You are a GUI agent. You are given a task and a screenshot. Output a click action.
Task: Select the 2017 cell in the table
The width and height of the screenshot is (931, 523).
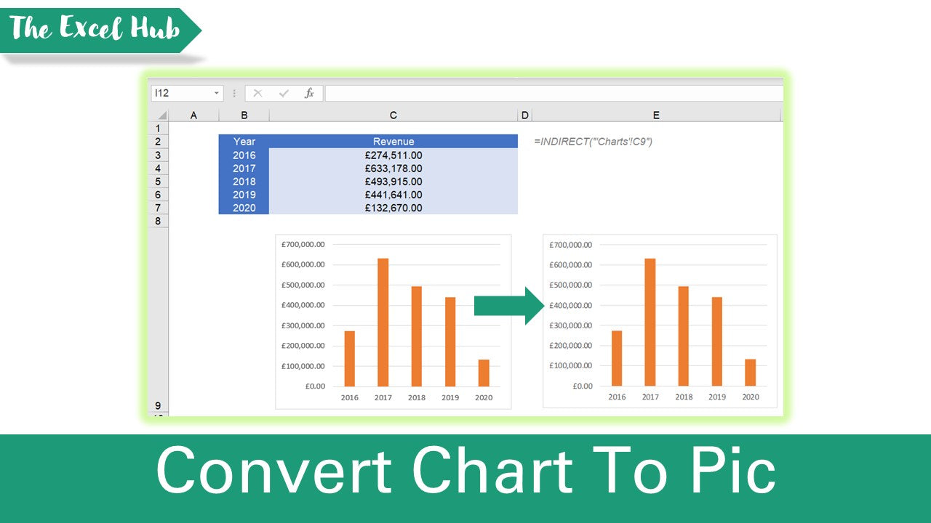[244, 169]
